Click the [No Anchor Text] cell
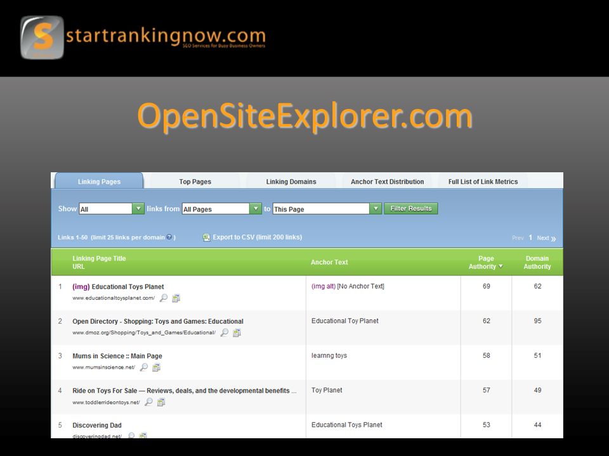 click(360, 286)
